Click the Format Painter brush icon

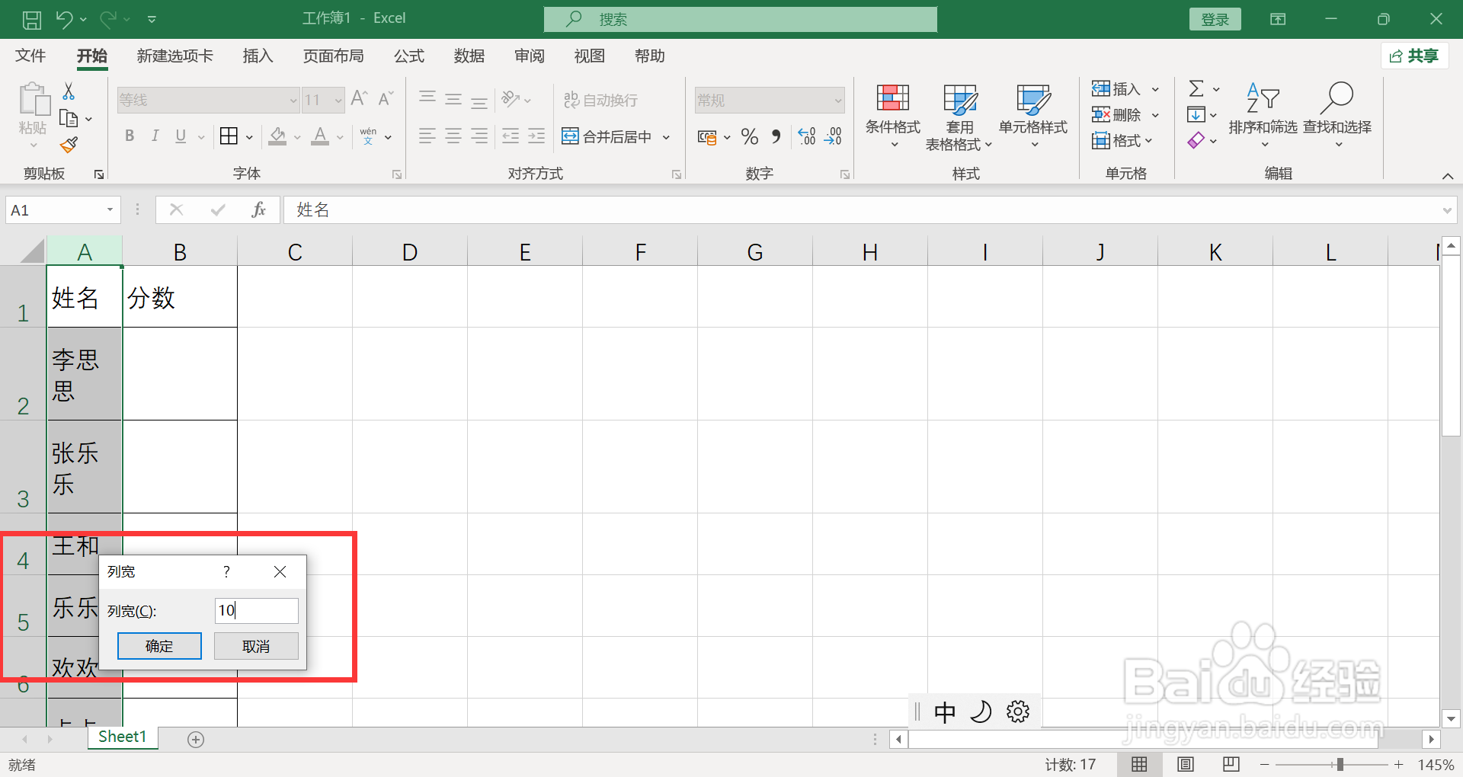pos(69,145)
